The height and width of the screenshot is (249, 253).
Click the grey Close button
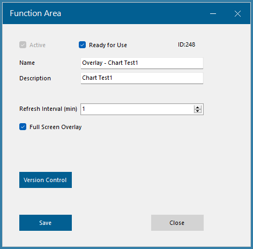pos(177,223)
